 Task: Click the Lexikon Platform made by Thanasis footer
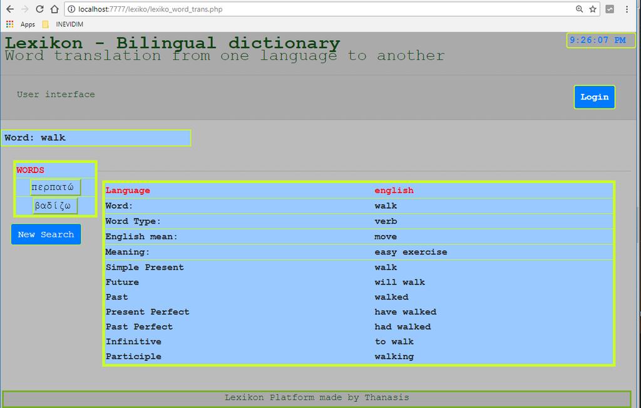[x=317, y=397]
